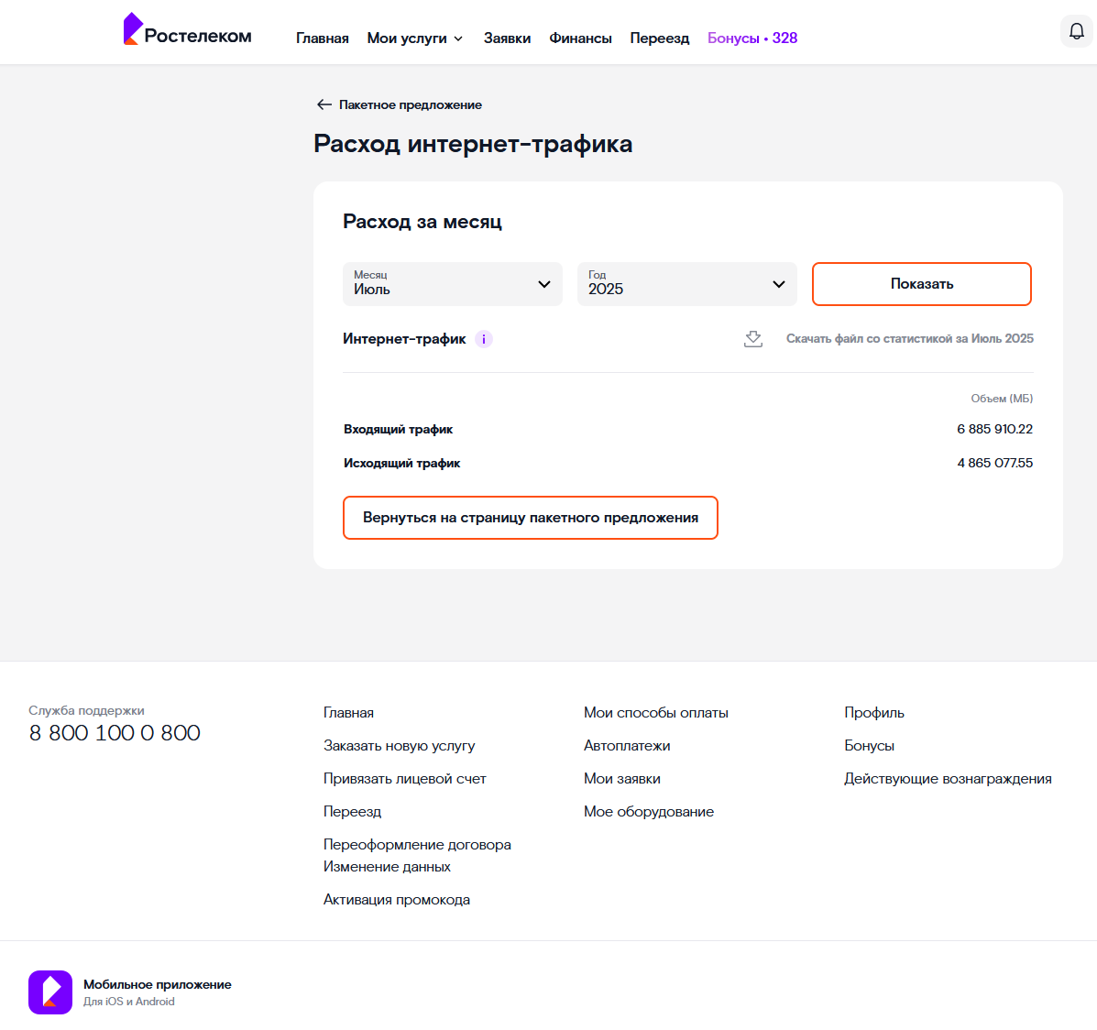This screenshot has height=1030, width=1097.
Task: Open Бонусы 328 in top navigation
Action: [752, 38]
